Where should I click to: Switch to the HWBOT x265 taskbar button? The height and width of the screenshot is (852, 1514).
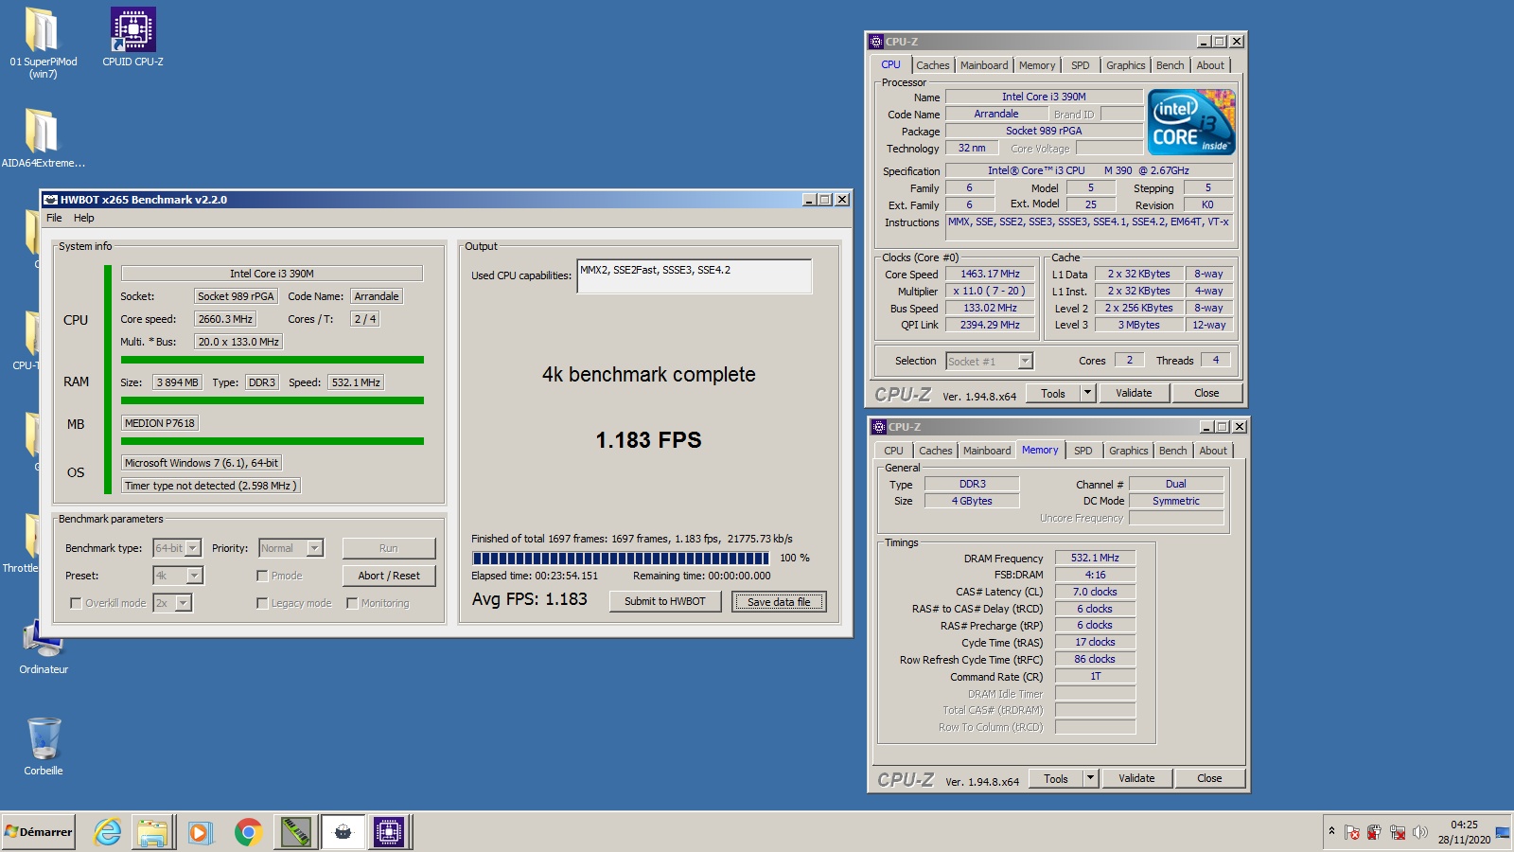coord(343,832)
